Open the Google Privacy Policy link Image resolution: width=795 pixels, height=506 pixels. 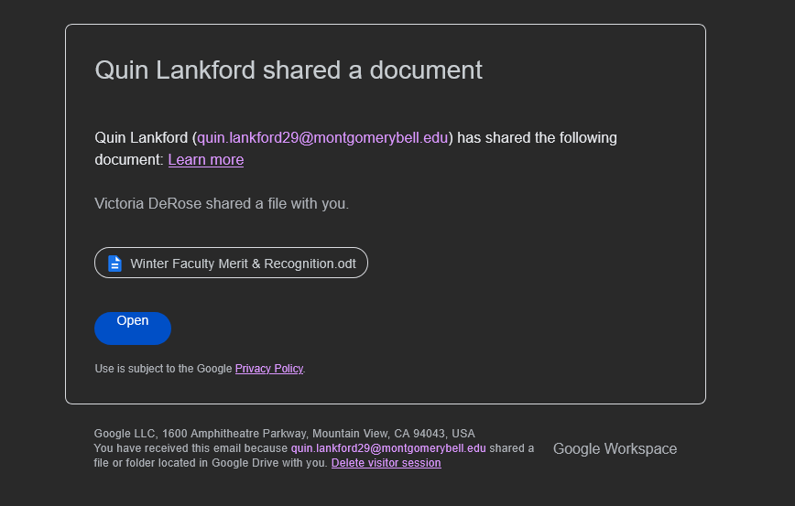(x=268, y=369)
